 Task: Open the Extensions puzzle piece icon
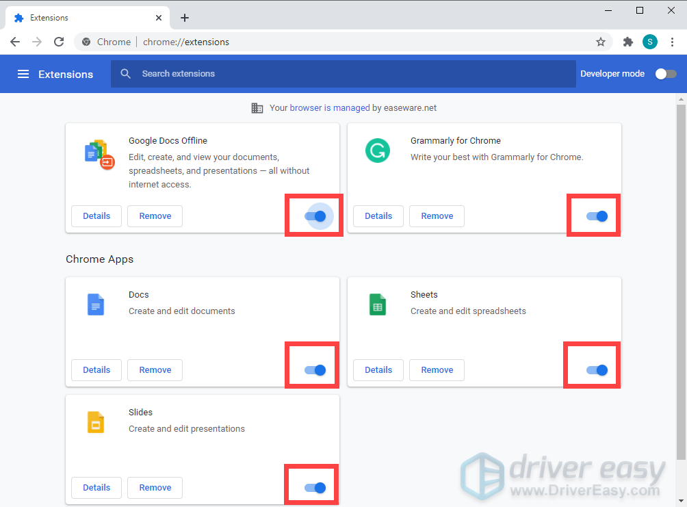click(628, 42)
